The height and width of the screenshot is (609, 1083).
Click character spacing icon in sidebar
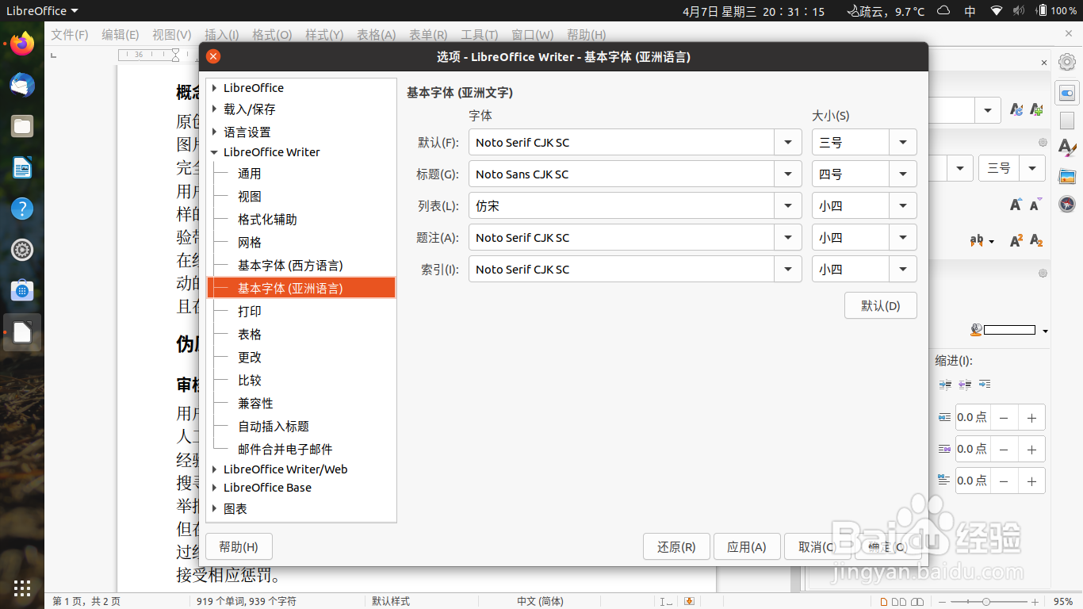pyautogui.click(x=978, y=240)
